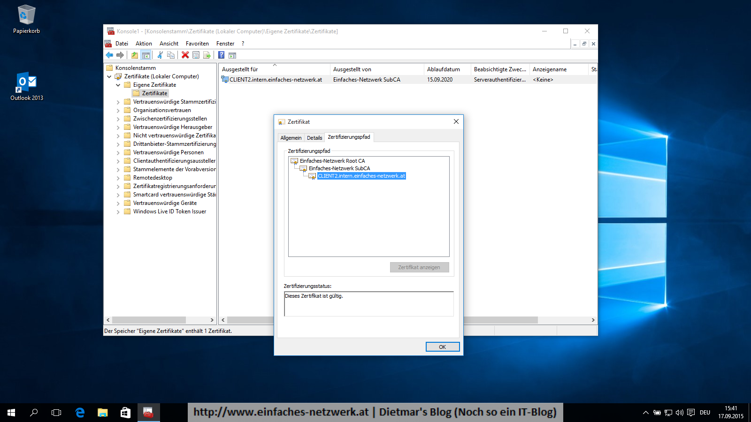Click OK in the Zertifikat dialog

(442, 347)
